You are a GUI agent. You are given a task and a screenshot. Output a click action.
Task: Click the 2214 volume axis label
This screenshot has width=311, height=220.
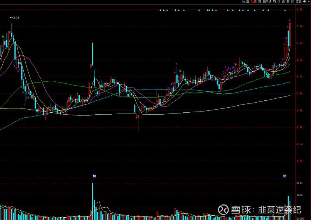pos(299,183)
